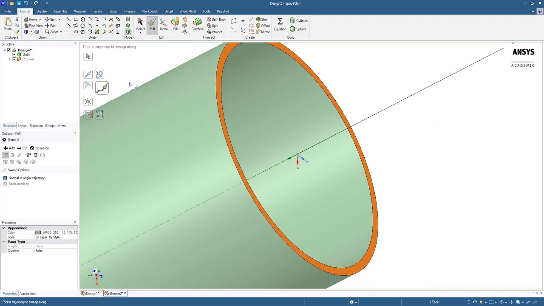Open the Combine tool

(x=198, y=25)
